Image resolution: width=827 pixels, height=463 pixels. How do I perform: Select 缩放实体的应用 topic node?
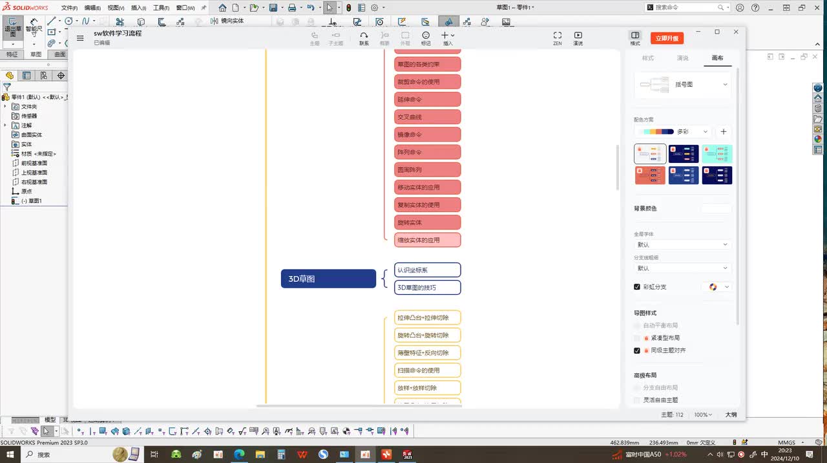click(427, 240)
